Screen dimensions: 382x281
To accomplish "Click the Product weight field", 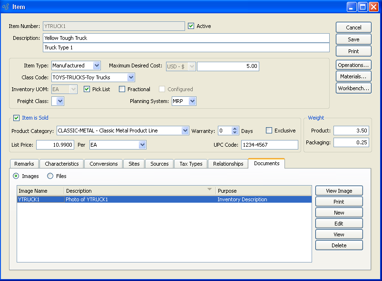I will pos(351,131).
